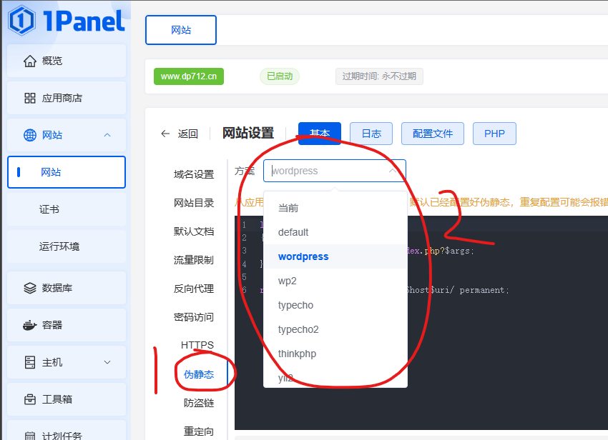Choose thinkphp in the dropdown list

297,354
